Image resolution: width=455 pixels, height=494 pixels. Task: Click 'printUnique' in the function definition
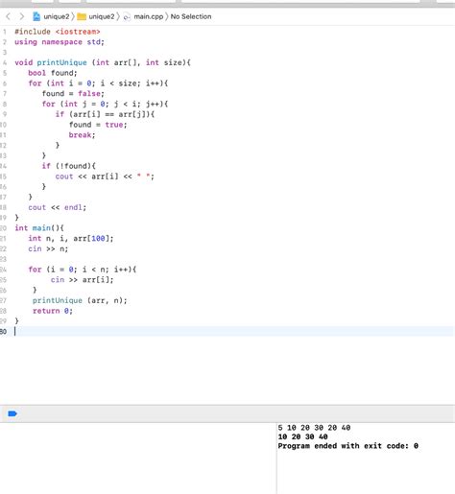(x=61, y=62)
